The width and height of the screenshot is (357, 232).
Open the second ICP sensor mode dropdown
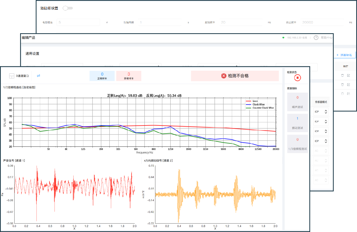click(x=321, y=122)
